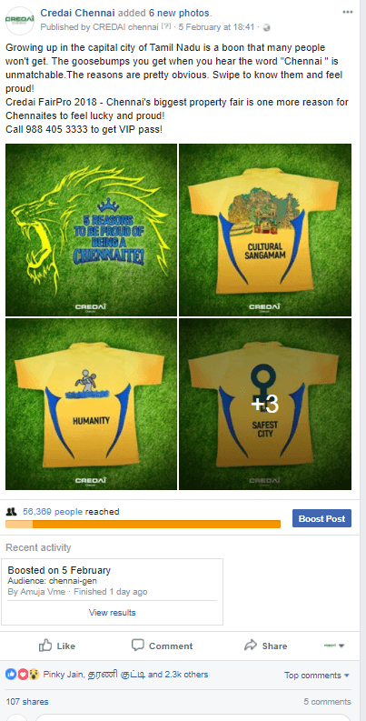This screenshot has height=721, width=366.
Task: Open the post timestamp 5 February link
Action: pyautogui.click(x=216, y=27)
